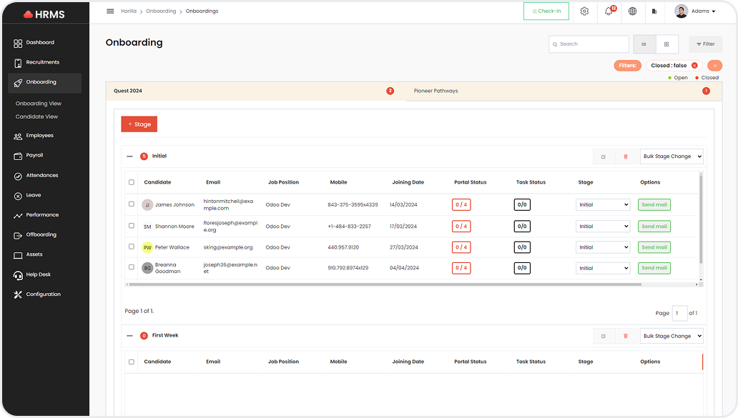Tick the select-all checkbox in Initial table
Image resolution: width=738 pixels, height=418 pixels.
[132, 182]
